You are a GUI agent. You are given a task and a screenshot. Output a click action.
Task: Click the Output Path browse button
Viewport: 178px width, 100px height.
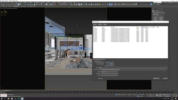coord(100,70)
